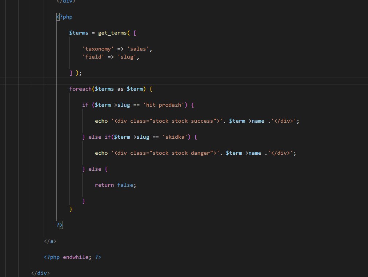Click the 'stock stock-danger' class string

(x=181, y=153)
